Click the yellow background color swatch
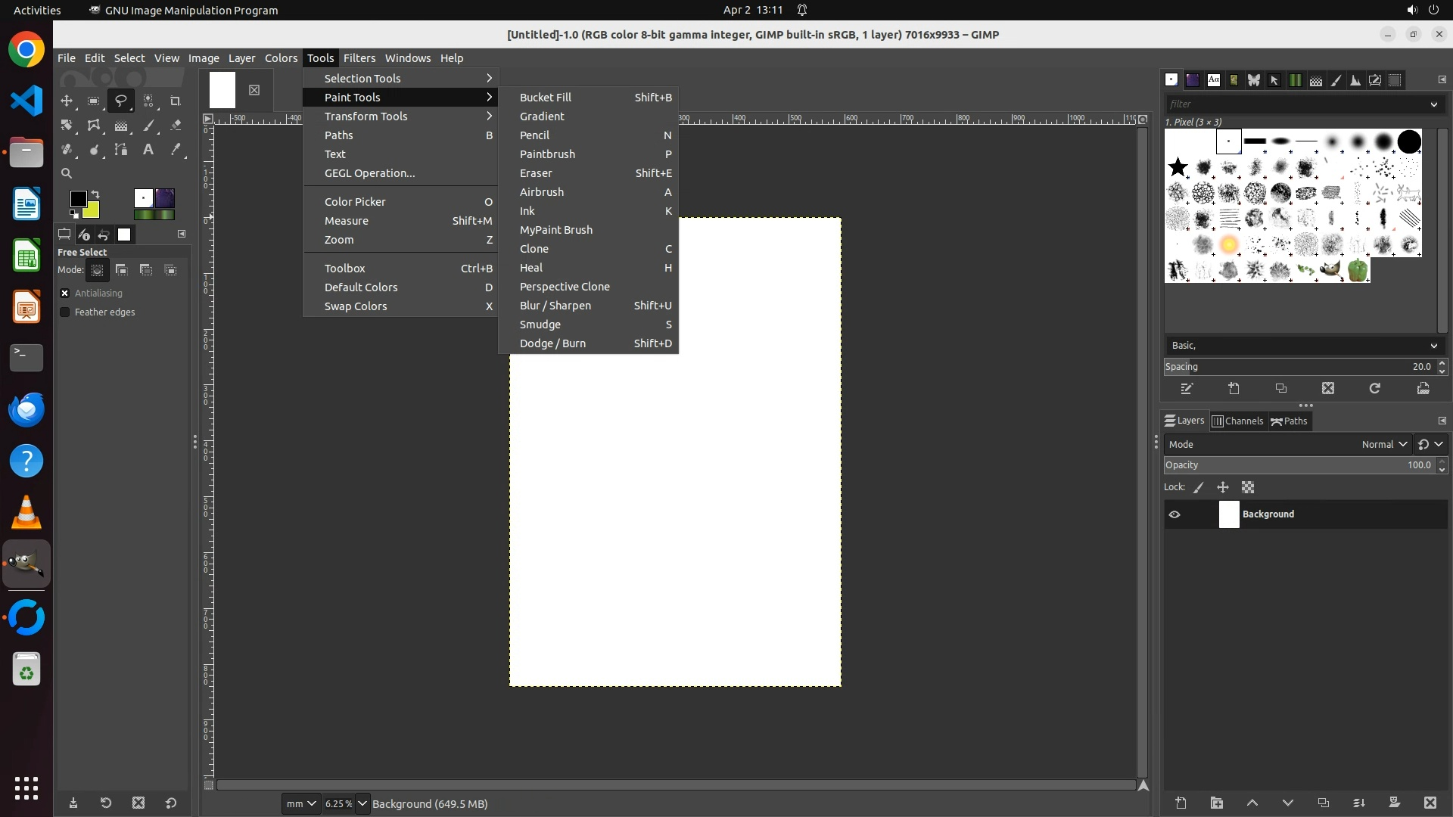Image resolution: width=1453 pixels, height=817 pixels. tap(92, 211)
